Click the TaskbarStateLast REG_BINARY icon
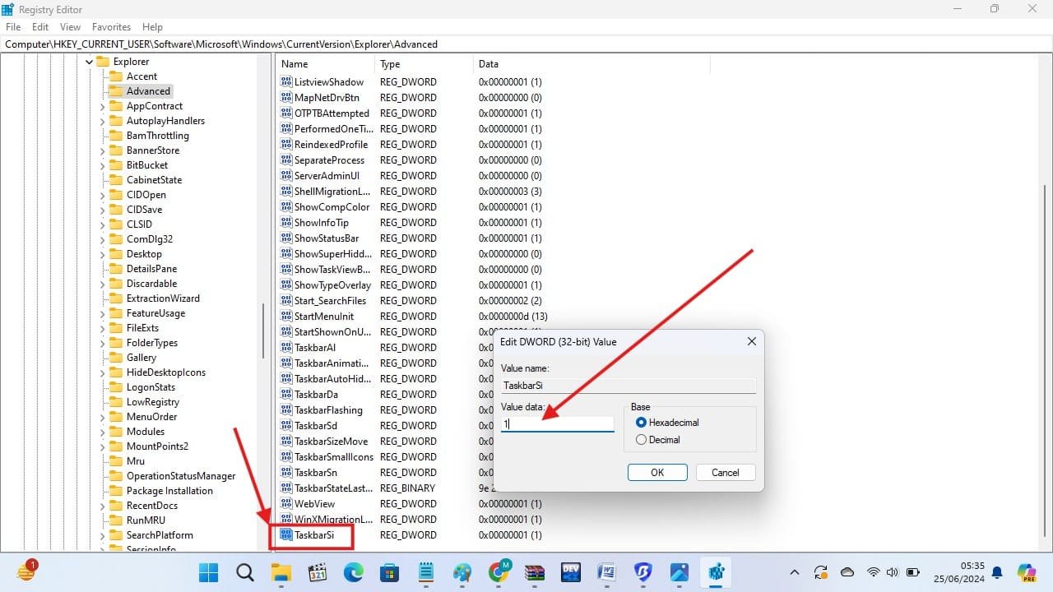Image resolution: width=1053 pixels, height=592 pixels. pyautogui.click(x=285, y=488)
